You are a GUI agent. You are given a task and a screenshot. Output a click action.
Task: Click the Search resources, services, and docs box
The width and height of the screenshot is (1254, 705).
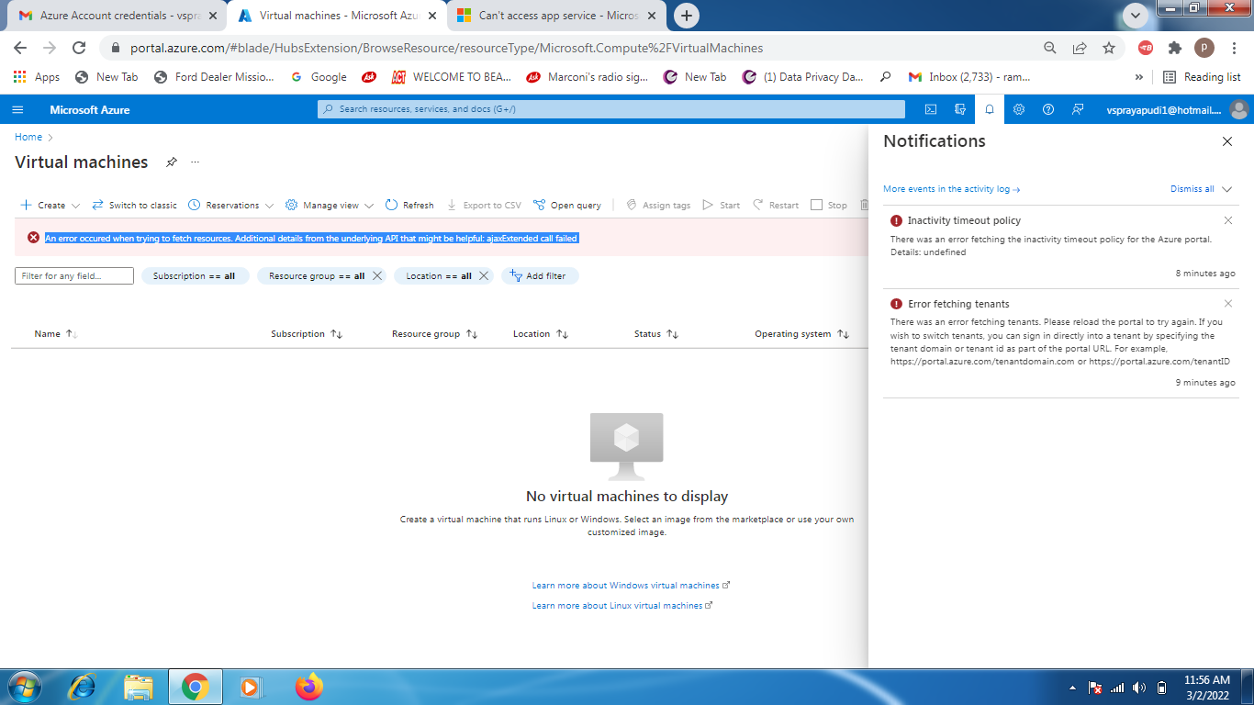tap(610, 109)
